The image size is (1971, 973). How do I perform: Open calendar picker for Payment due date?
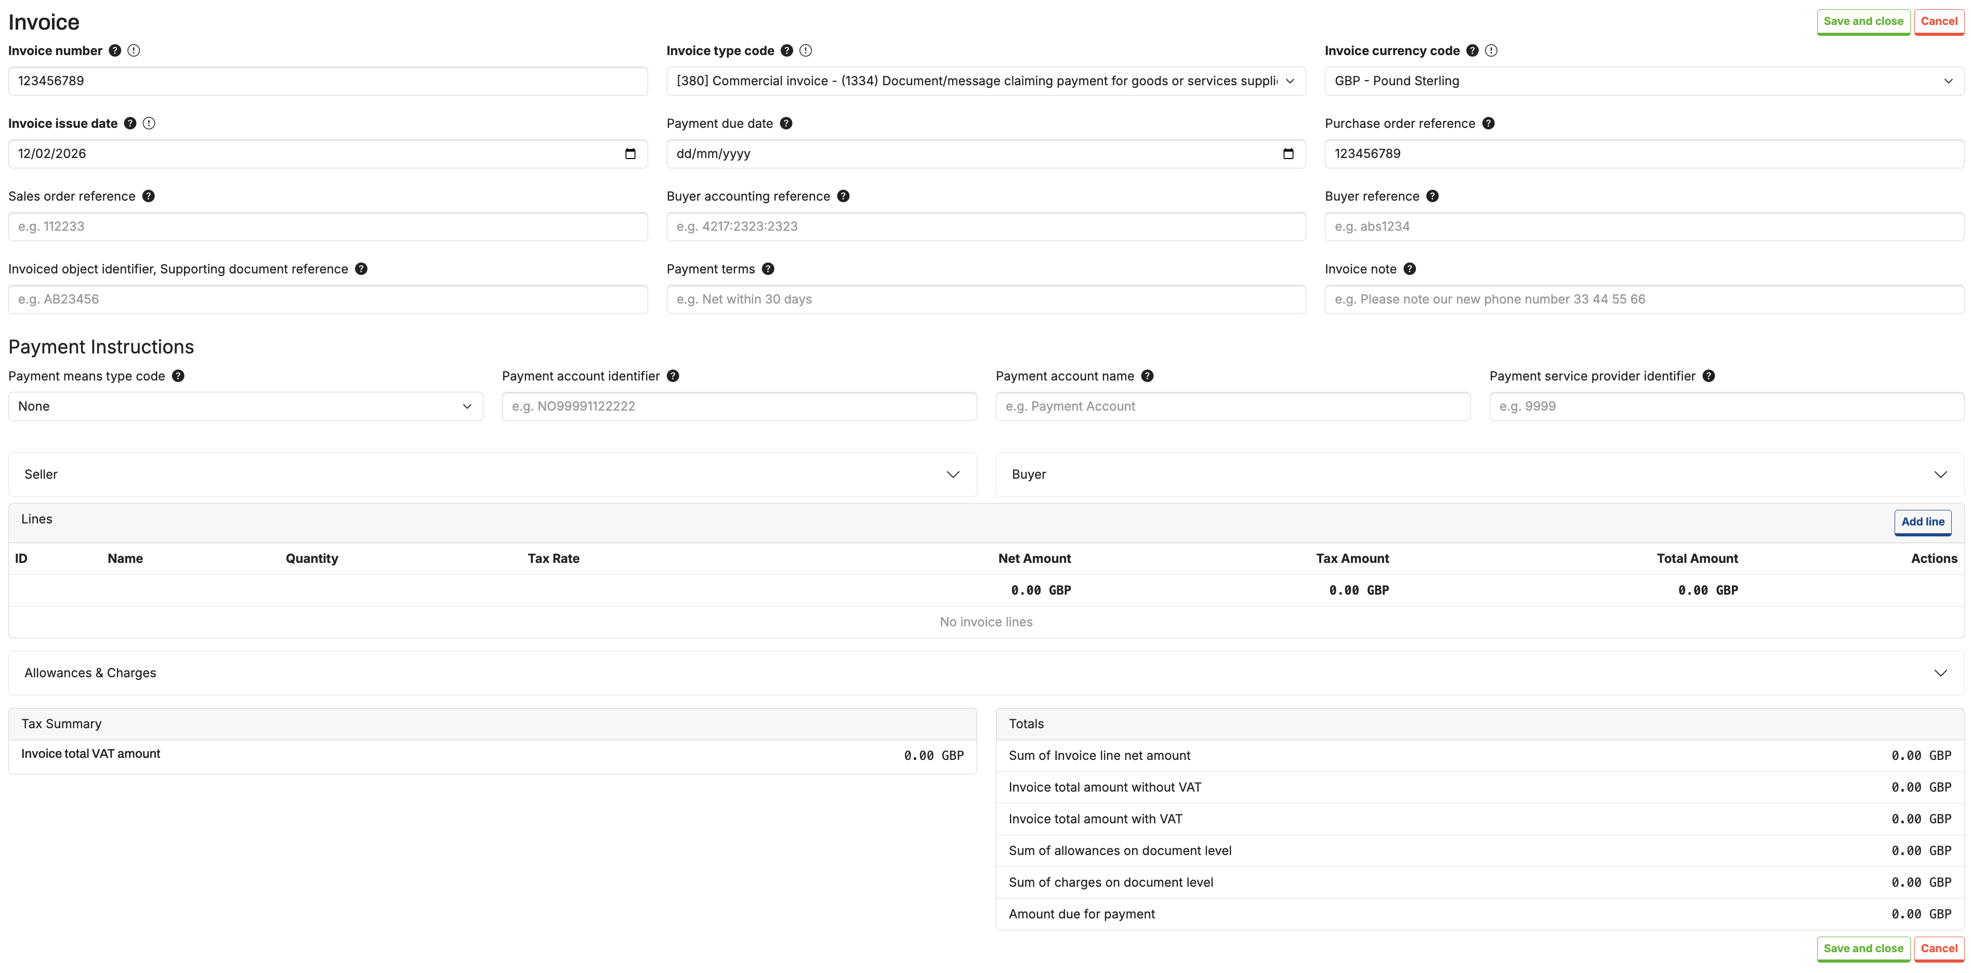click(x=1289, y=154)
